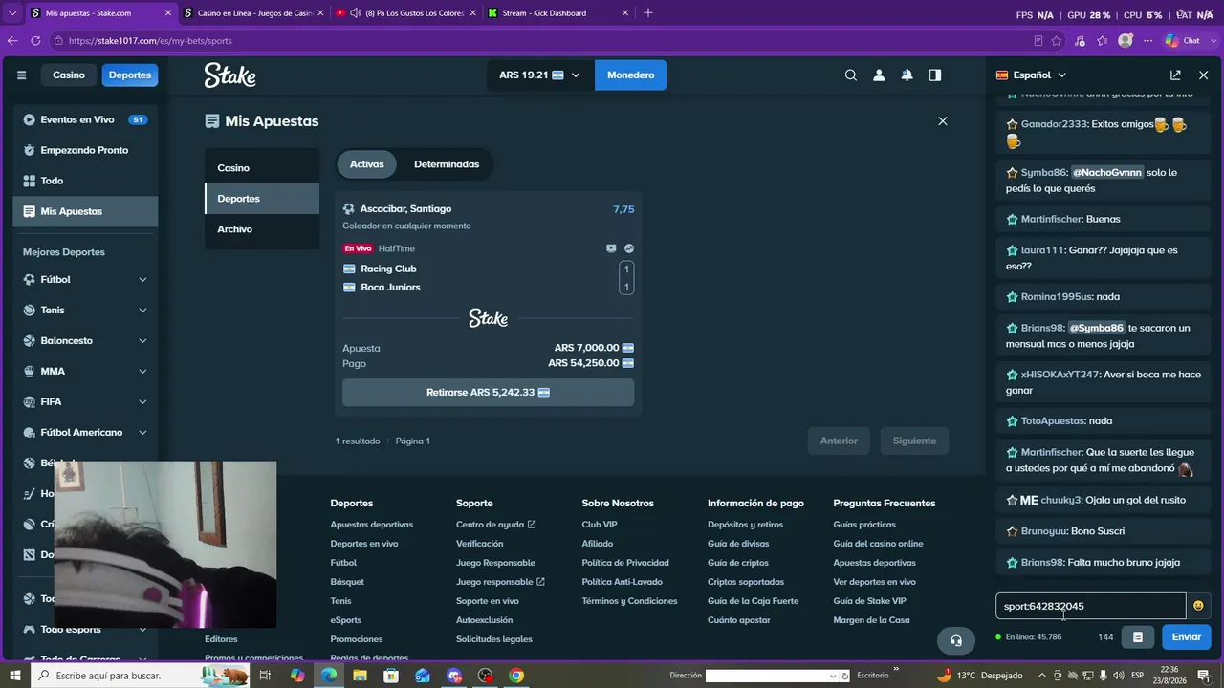Open the Windows Start menu
Viewport: 1224px width, 688px height.
click(x=14, y=676)
